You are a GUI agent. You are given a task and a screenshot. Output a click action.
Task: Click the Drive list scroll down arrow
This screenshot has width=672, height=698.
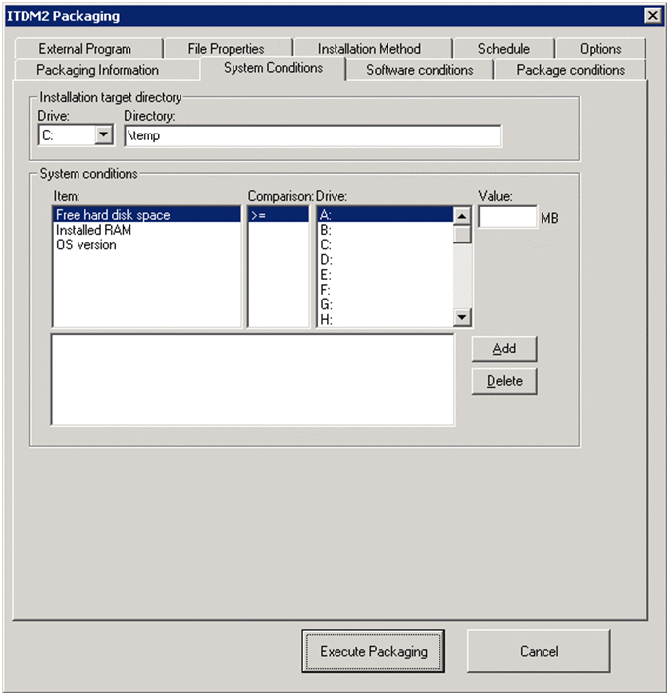click(462, 317)
